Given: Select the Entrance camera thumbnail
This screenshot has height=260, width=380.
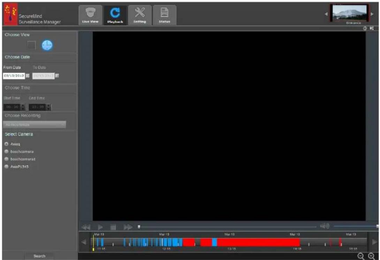Looking at the screenshot, I should point(349,13).
